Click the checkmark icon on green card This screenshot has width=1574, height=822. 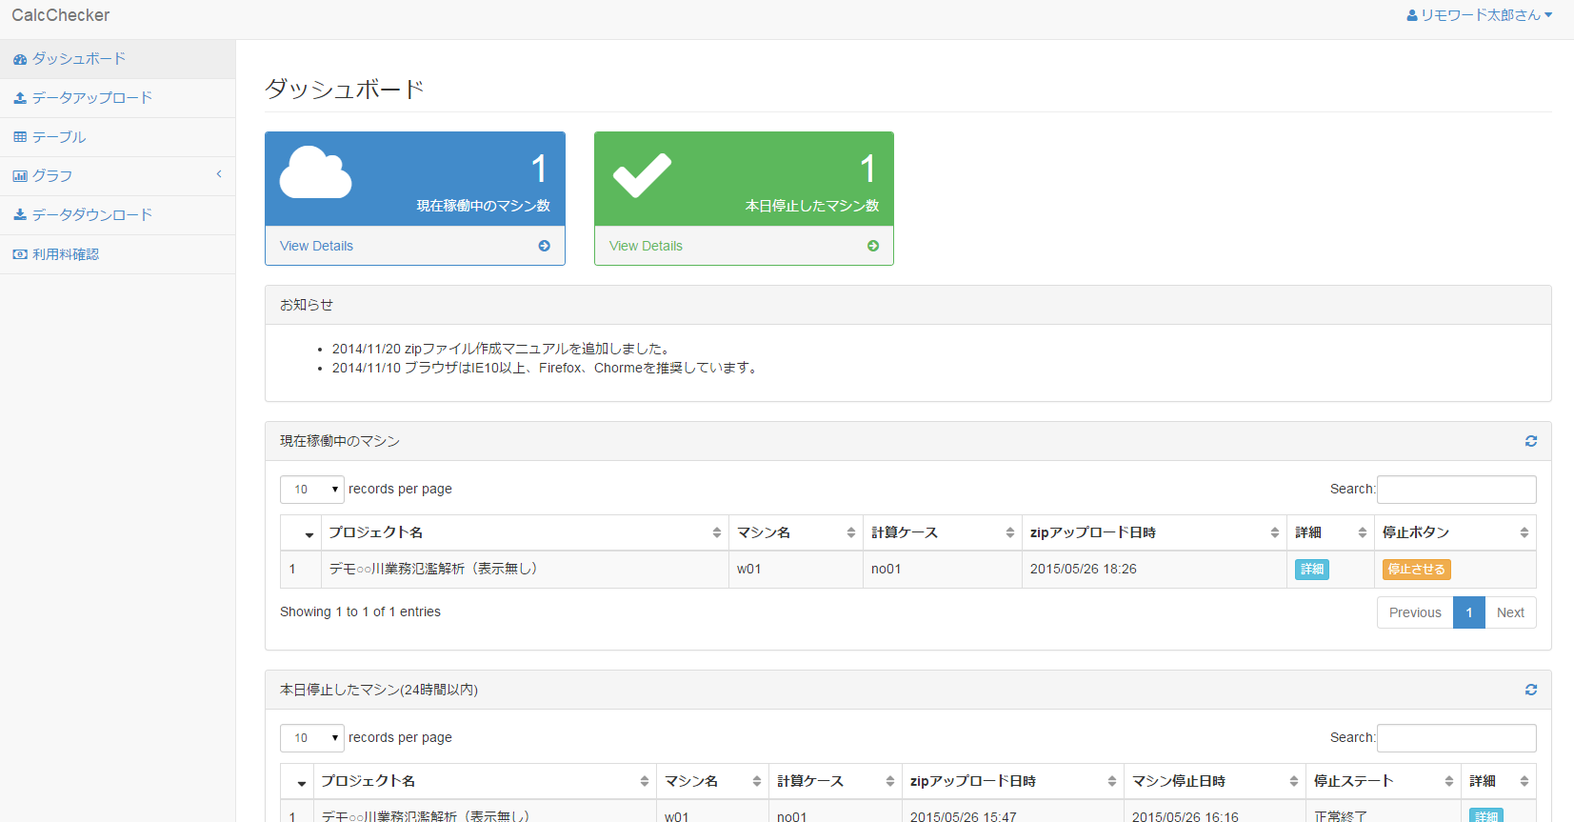click(642, 174)
